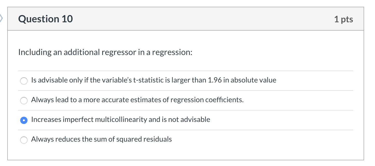This screenshot has width=375, height=166.
Task: Click the answer text about squared residuals
Action: (x=101, y=139)
